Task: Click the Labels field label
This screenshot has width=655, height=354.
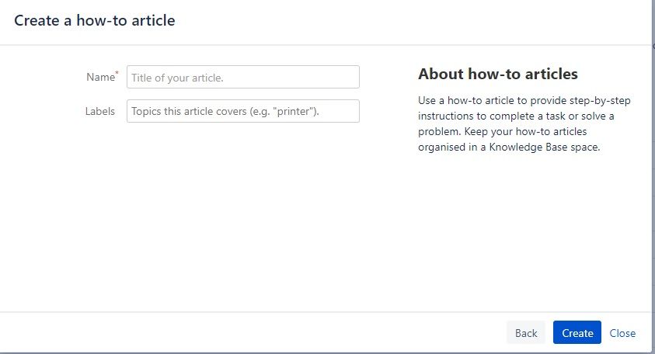Action: click(99, 112)
